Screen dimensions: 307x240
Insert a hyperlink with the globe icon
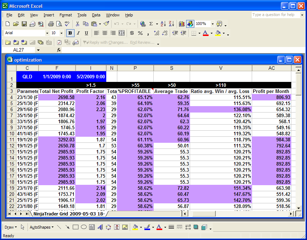pyautogui.click(x=143, y=24)
